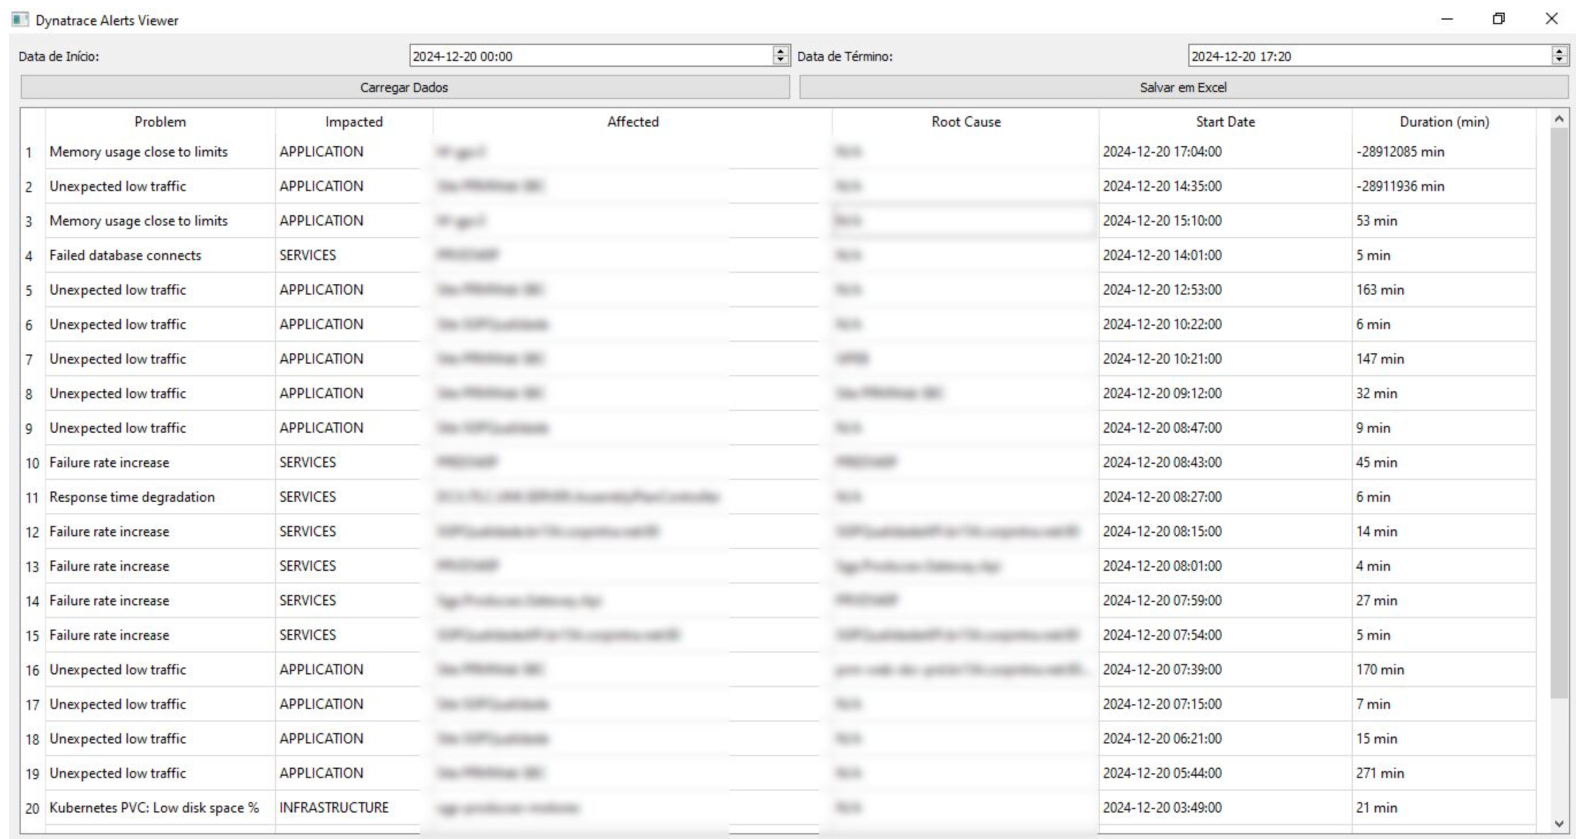1576x839 pixels.
Task: Sort by the Start Date column header
Action: 1225,122
